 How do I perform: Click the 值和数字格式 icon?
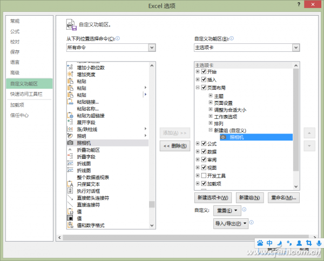70,225
